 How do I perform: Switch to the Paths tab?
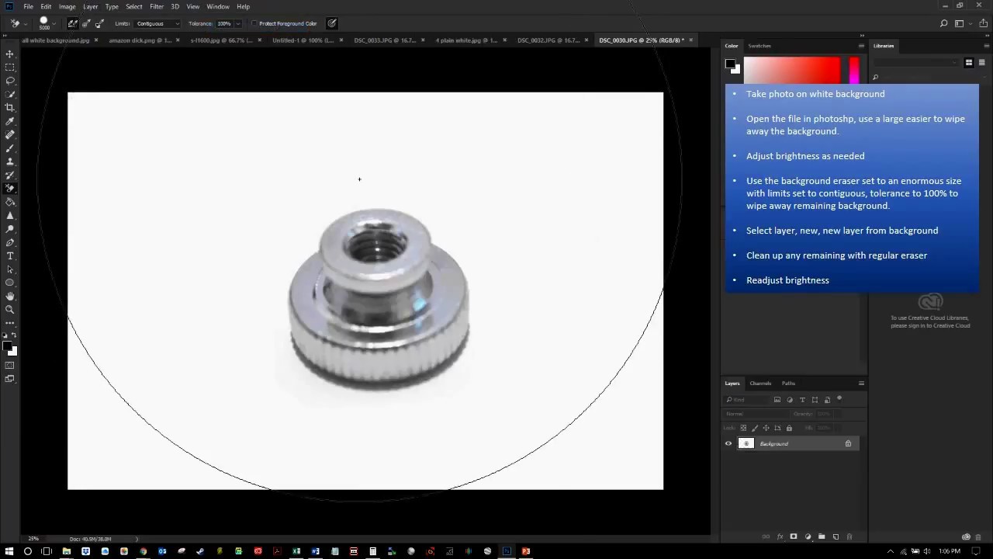tap(788, 383)
